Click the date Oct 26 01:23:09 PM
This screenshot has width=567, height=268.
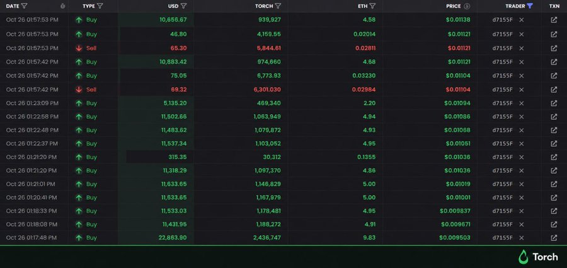pos(32,103)
